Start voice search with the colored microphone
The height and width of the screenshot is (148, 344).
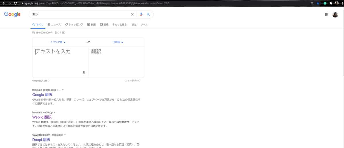tap(141, 14)
